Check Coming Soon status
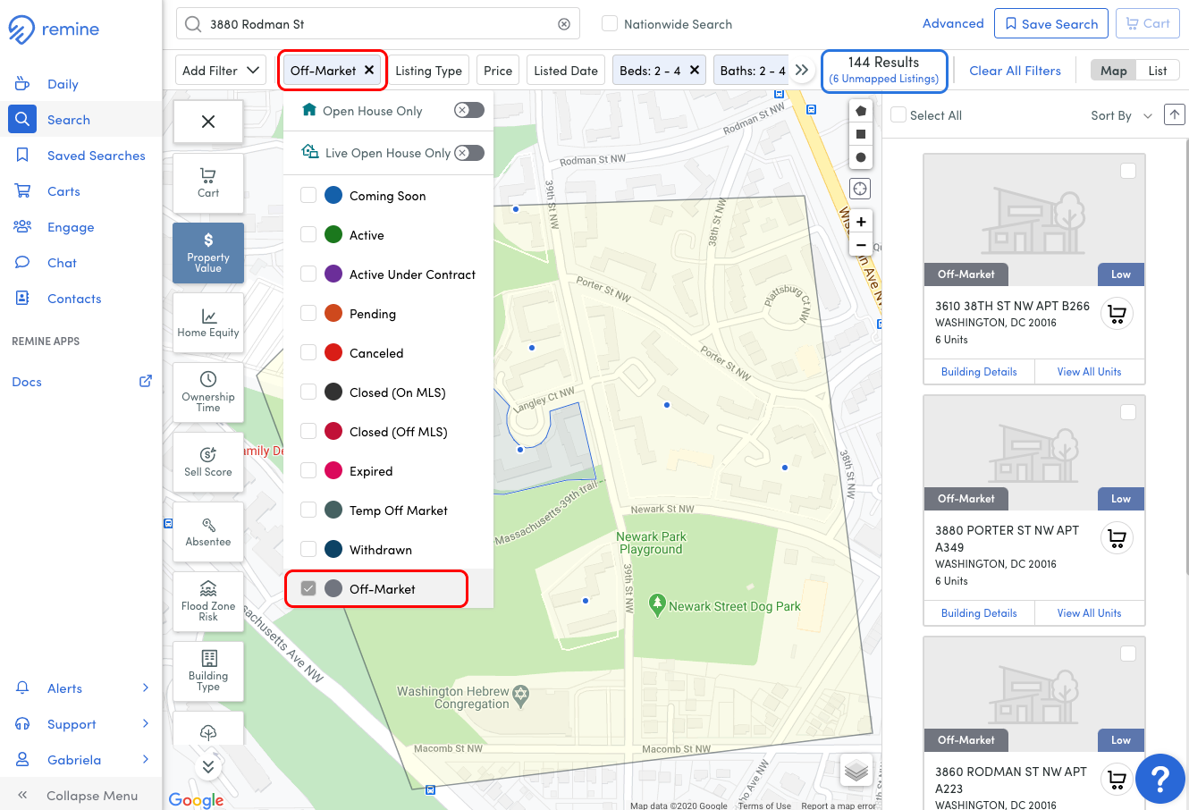Screen dimensions: 1189x810 308,195
